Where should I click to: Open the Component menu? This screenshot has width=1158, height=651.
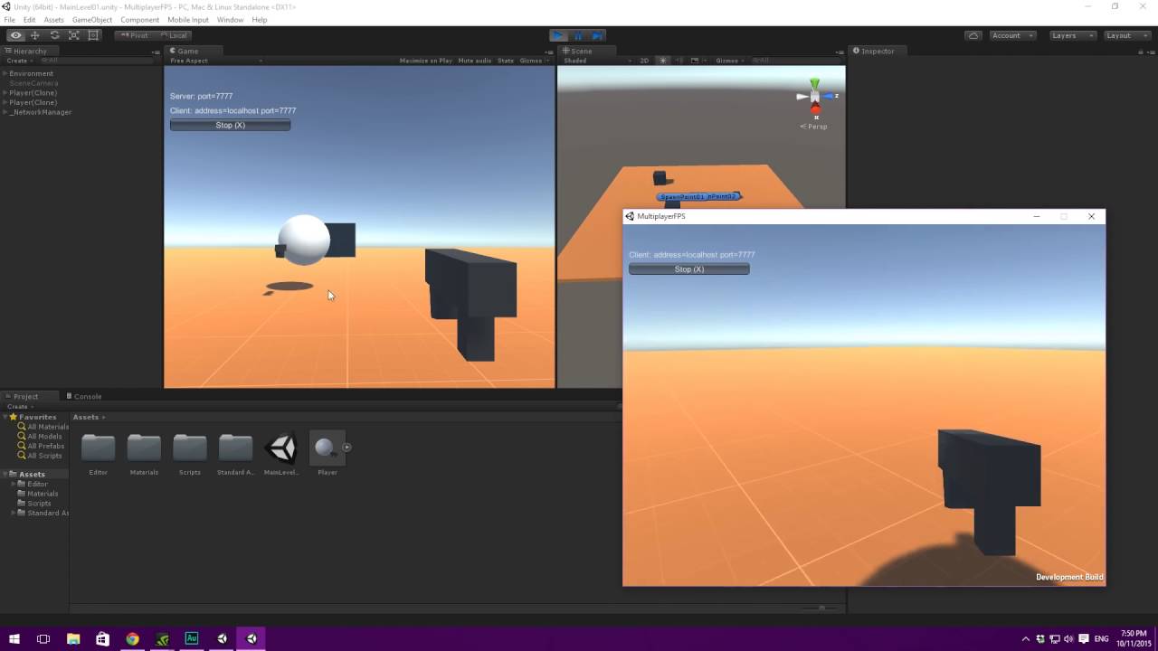click(139, 19)
